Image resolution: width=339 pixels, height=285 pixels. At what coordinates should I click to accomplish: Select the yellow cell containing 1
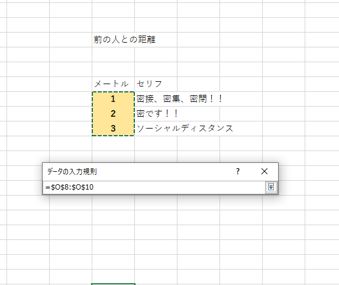click(113, 99)
